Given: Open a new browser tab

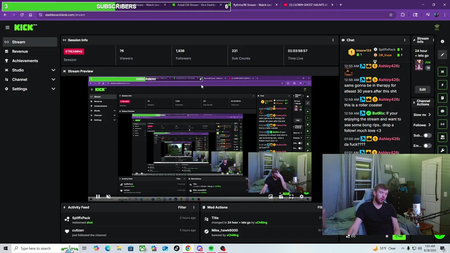Looking at the screenshot, I should click(x=341, y=5).
